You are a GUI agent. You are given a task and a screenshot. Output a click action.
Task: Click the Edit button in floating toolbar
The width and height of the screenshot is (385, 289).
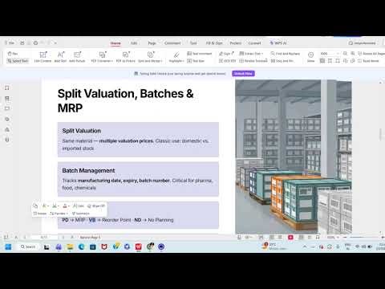pyautogui.click(x=79, y=206)
